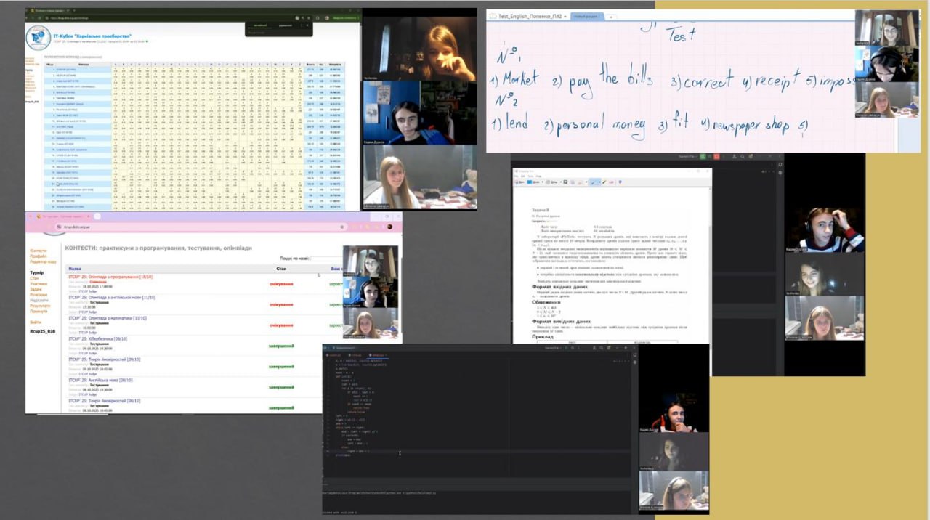930x520 pixels.
Task: Select 'Задачі' in the tournament menu
Action: coord(36,289)
